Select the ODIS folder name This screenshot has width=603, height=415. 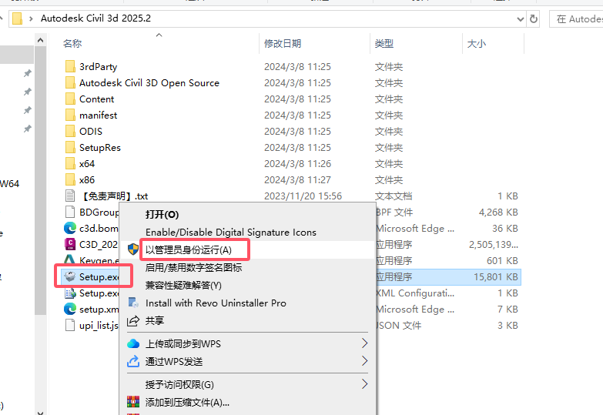click(x=91, y=131)
